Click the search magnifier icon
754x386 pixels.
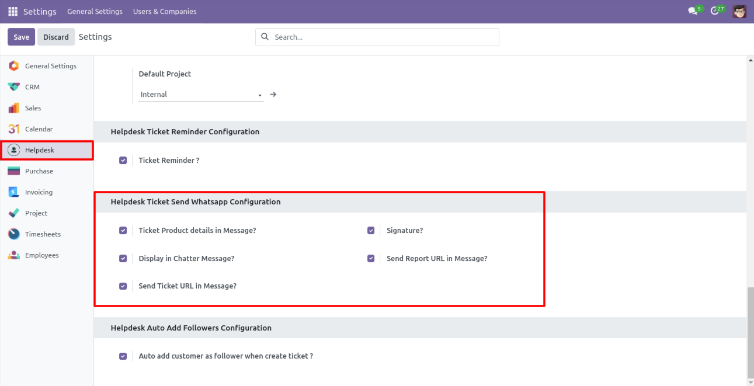click(x=265, y=37)
